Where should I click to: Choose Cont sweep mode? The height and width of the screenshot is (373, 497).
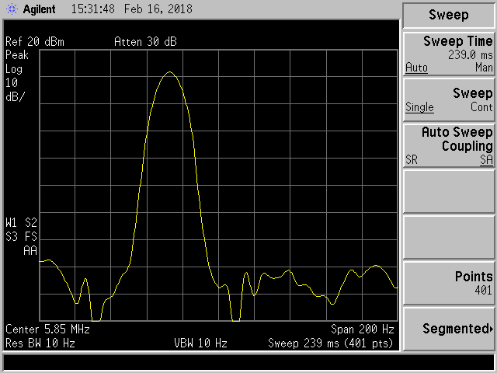pyautogui.click(x=481, y=107)
